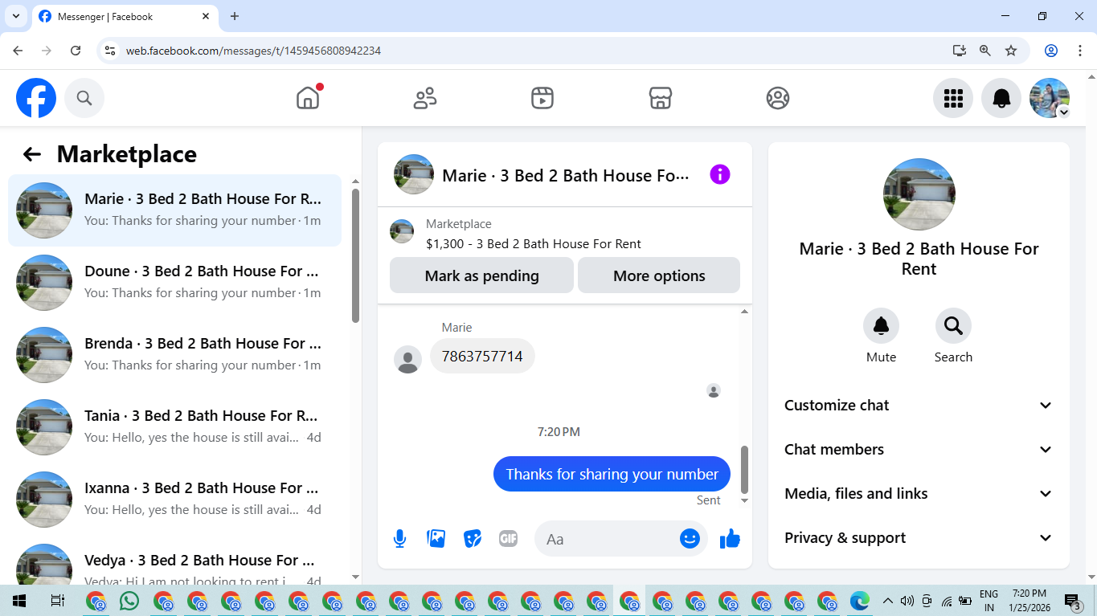This screenshot has height=616, width=1097.
Task: Open the taskbar volume icon
Action: click(907, 601)
